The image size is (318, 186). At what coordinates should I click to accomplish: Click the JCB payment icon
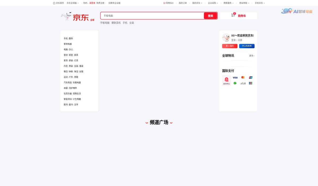coord(250,83)
